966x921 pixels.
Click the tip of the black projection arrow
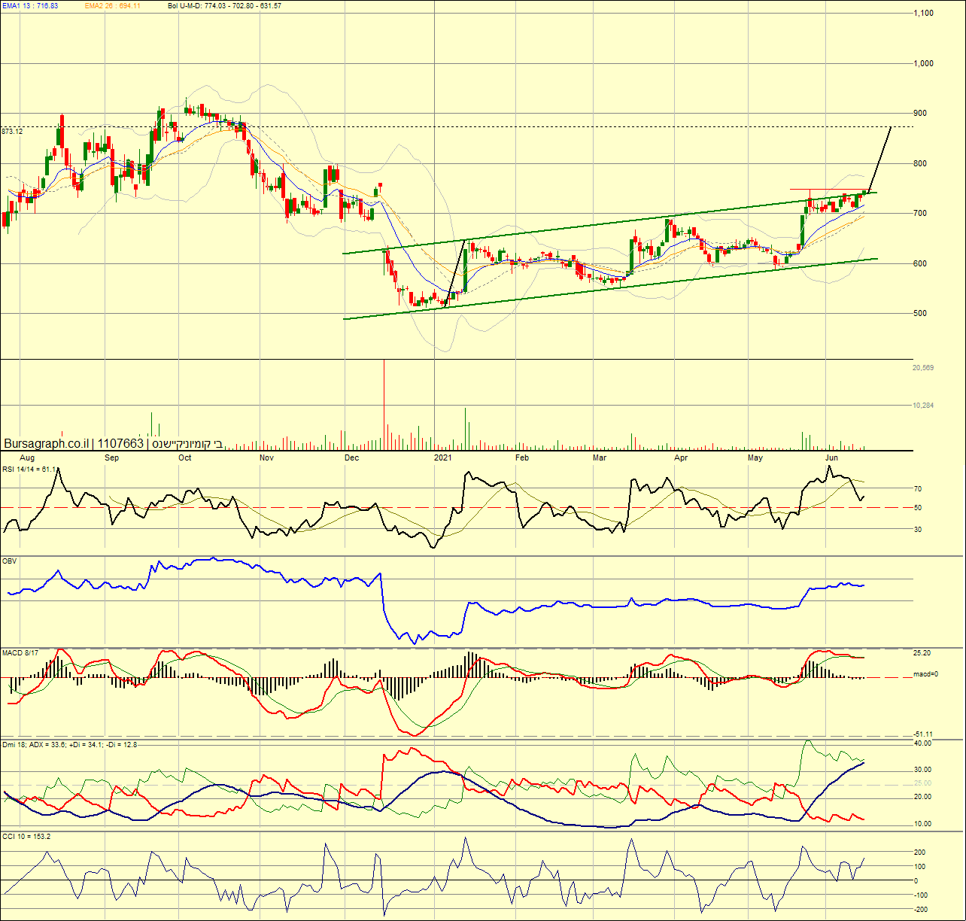(x=892, y=127)
